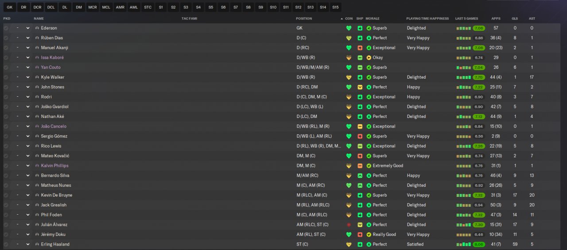Click Manuel Akanji's orange match sharpness icon
This screenshot has width=567, height=250.
pyautogui.click(x=360, y=48)
